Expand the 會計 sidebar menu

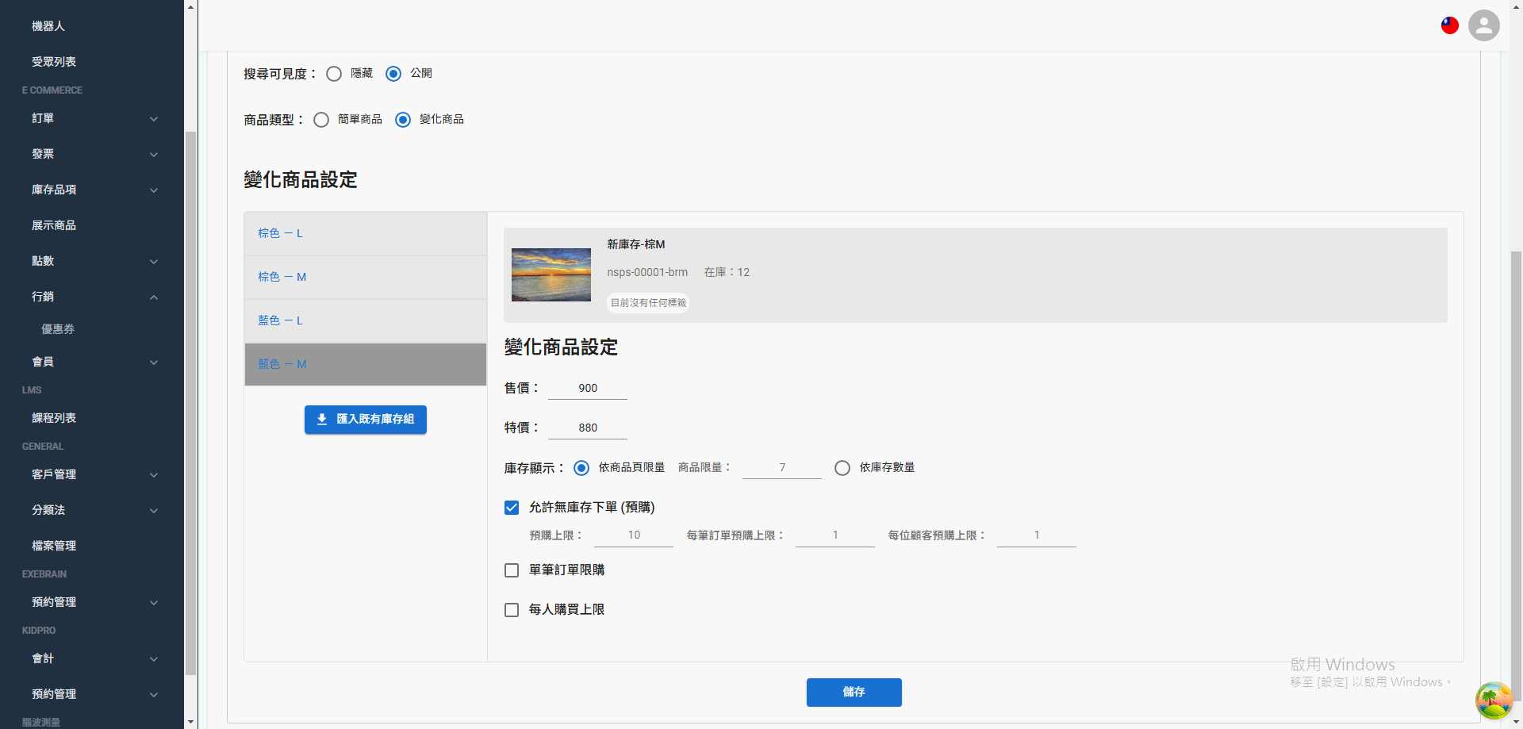[x=92, y=659]
